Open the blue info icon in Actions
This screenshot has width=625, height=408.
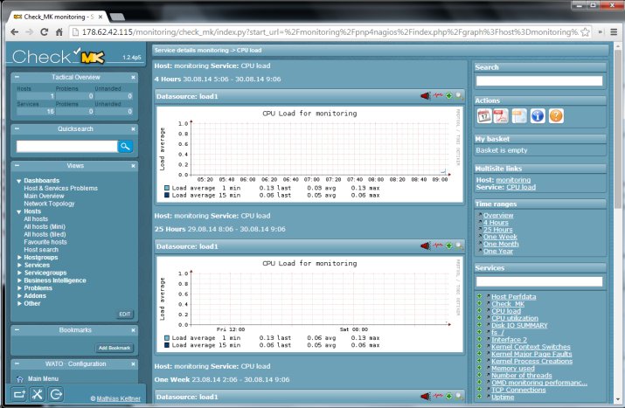pyautogui.click(x=538, y=116)
